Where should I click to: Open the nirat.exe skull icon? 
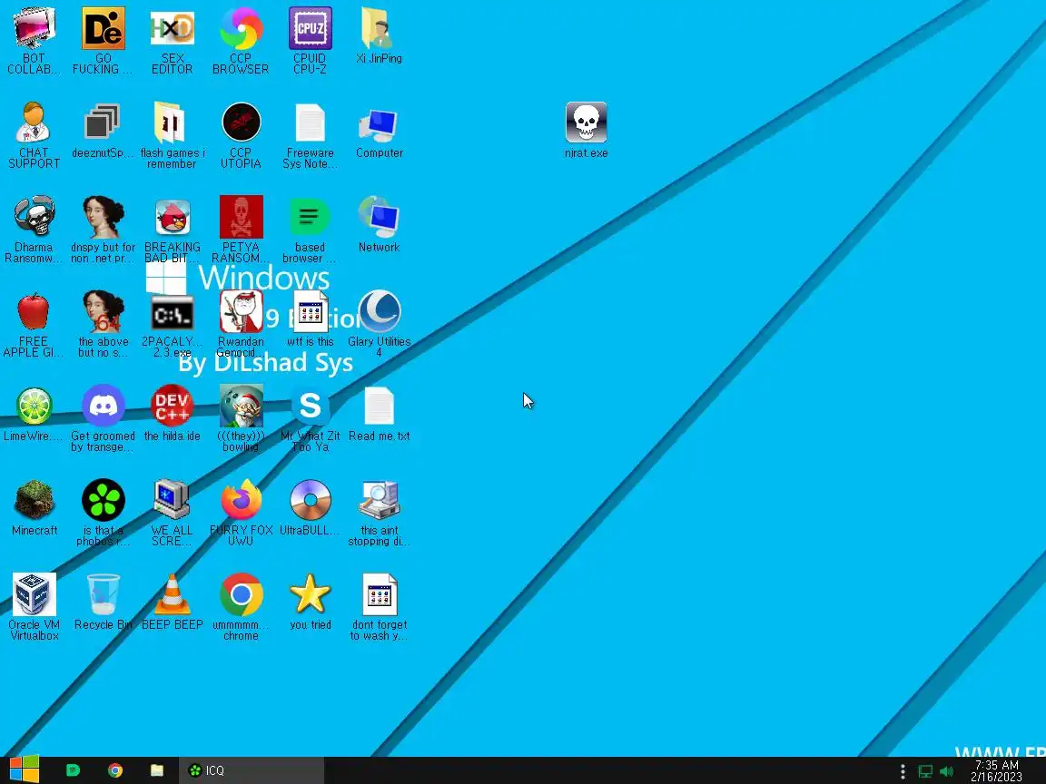click(586, 122)
